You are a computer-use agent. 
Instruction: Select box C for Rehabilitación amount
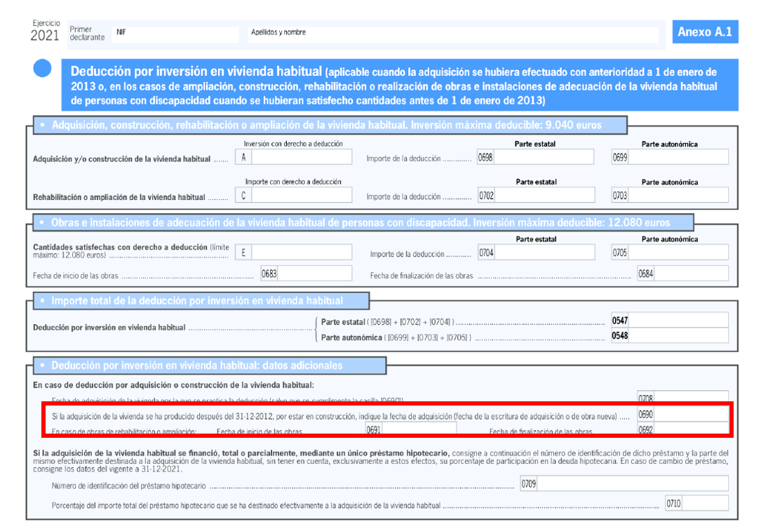(296, 196)
